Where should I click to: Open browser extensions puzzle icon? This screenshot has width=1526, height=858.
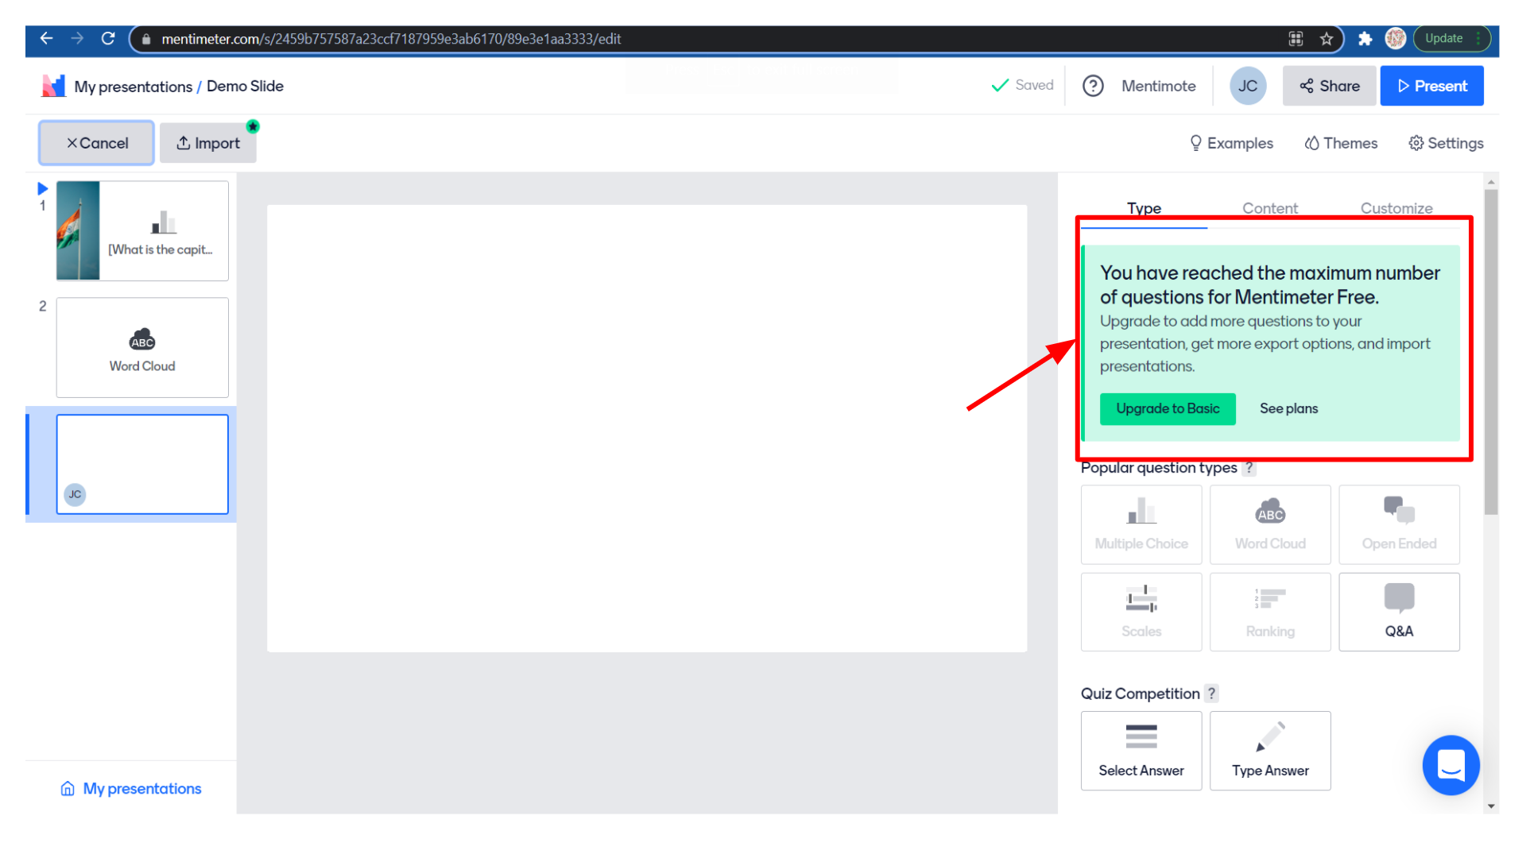click(x=1365, y=39)
